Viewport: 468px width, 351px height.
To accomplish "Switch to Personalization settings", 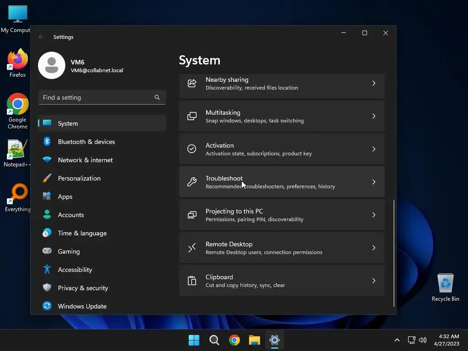I will 102,178.
